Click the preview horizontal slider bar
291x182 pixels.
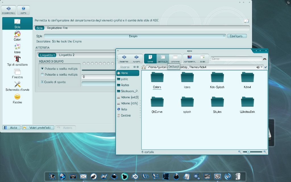click(99, 70)
